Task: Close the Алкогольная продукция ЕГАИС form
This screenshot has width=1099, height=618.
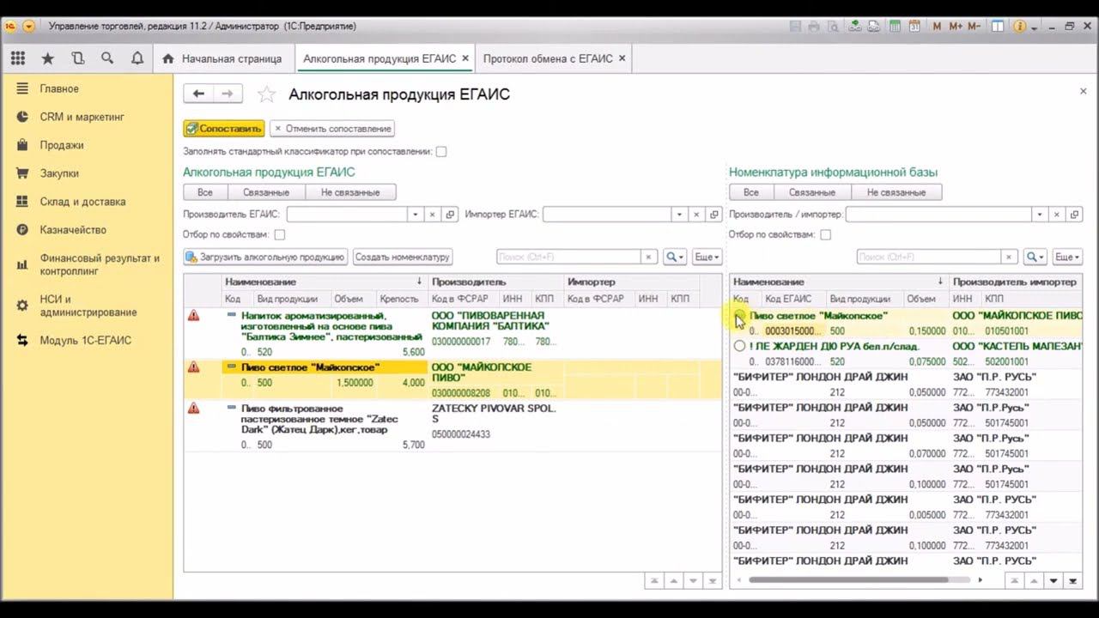Action: click(x=1083, y=91)
